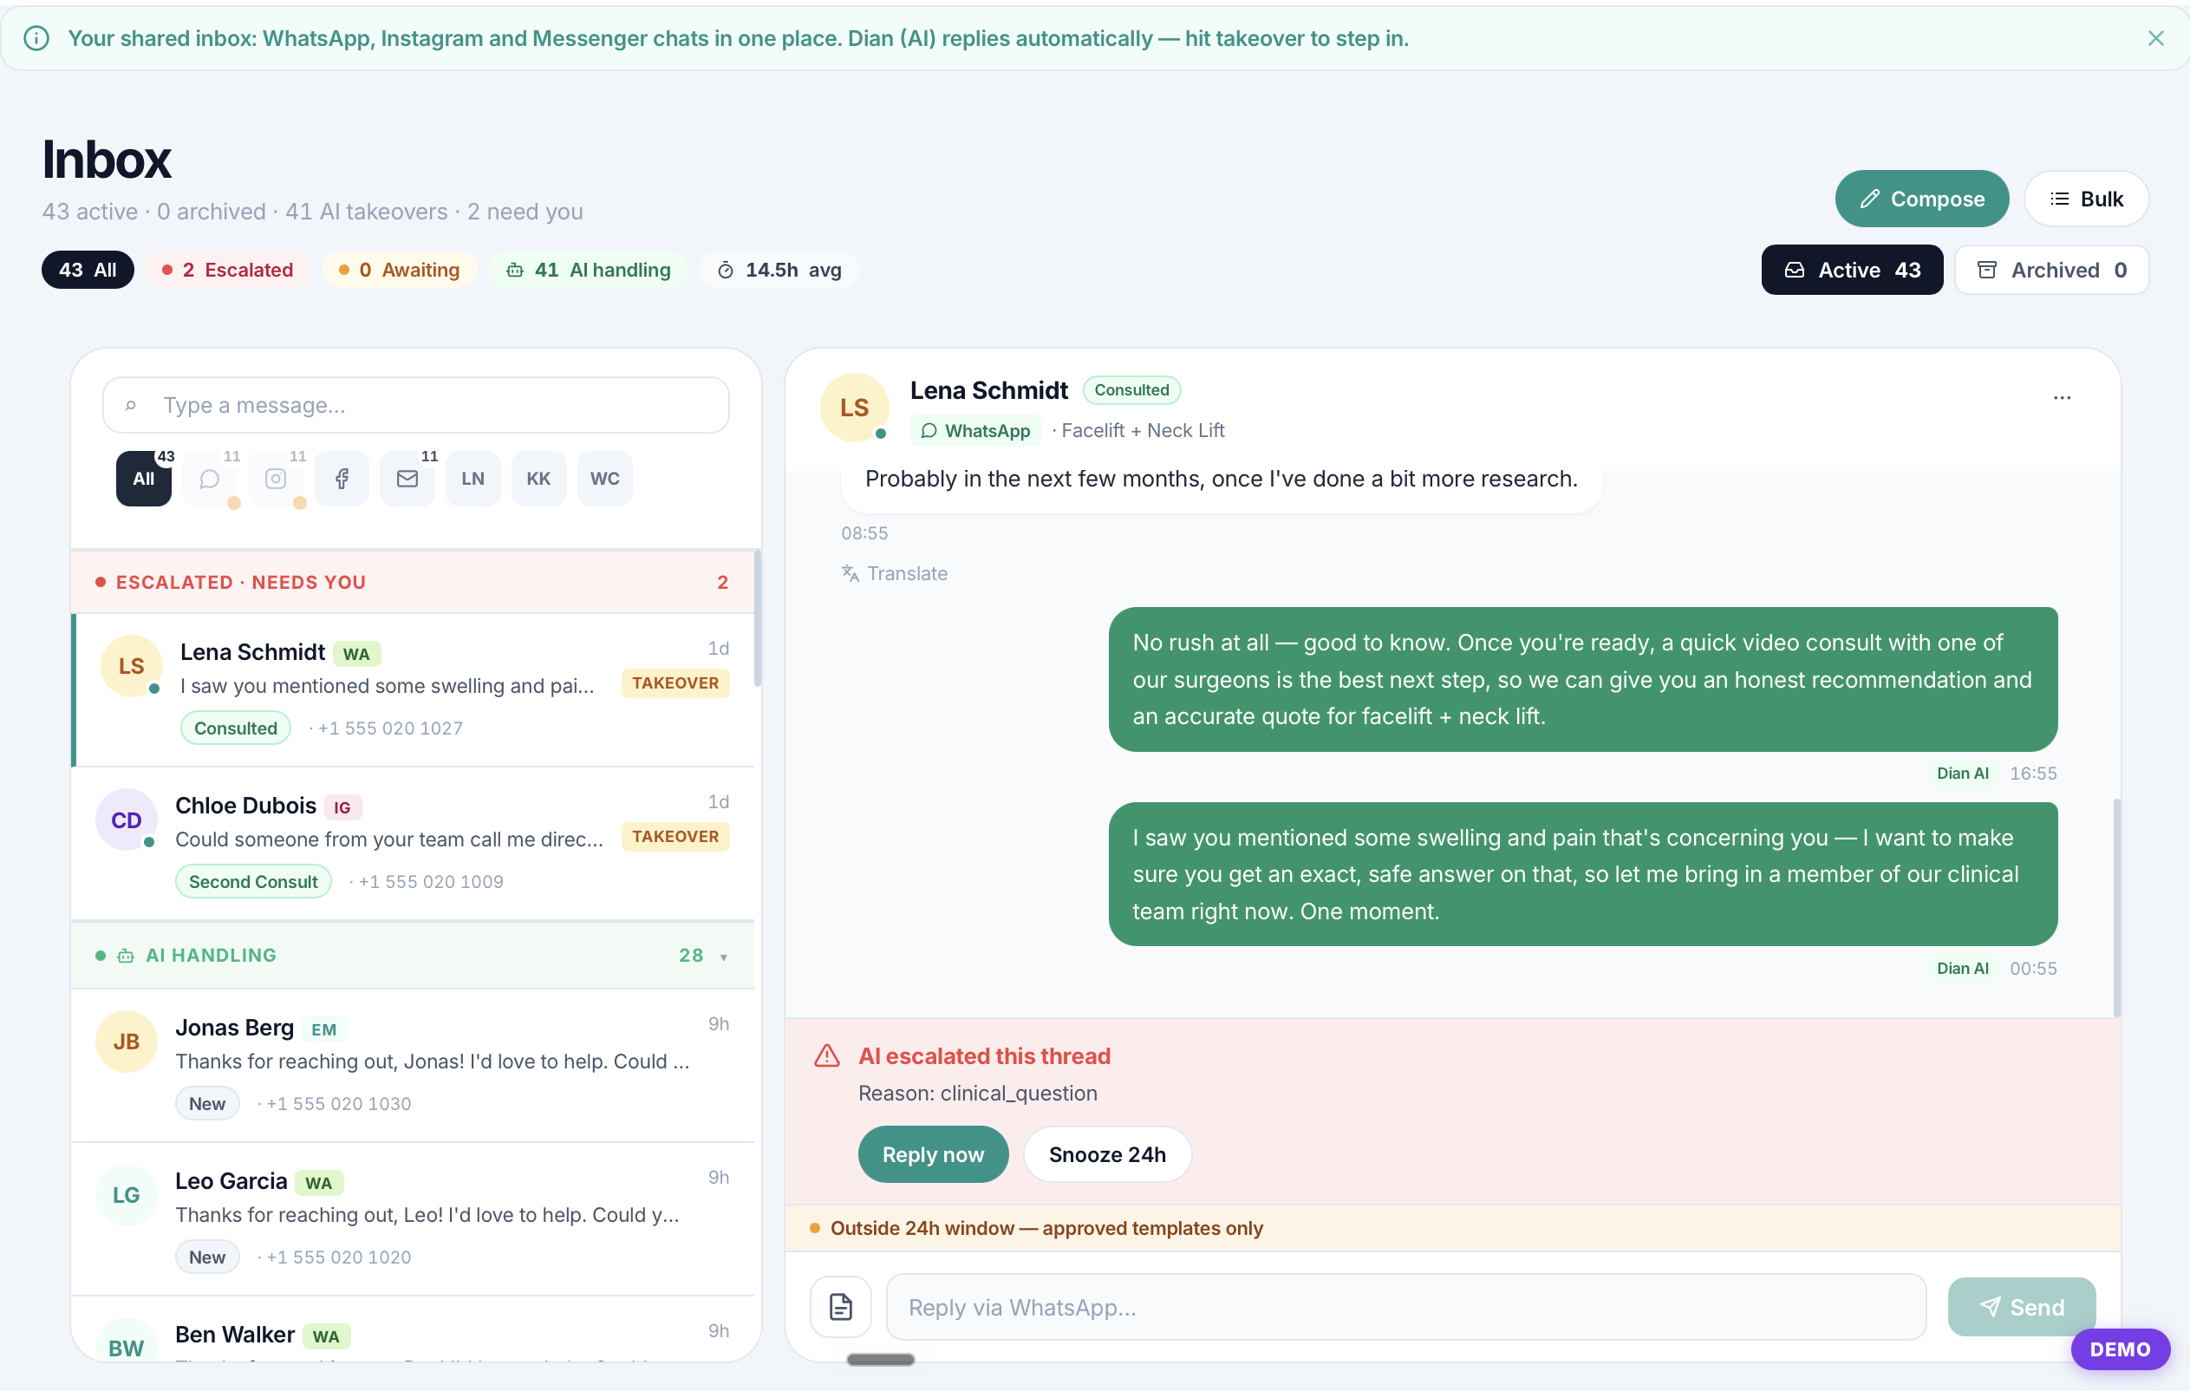2190x1391 pixels.
Task: Toggle the KK agent filter
Action: [538, 479]
